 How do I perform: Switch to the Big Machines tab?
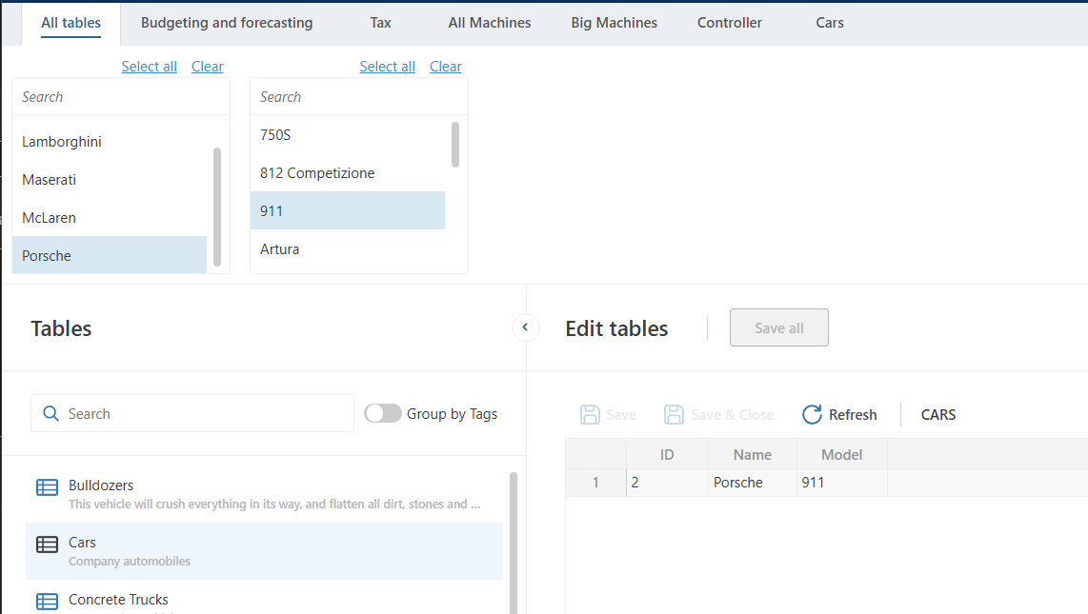[x=614, y=23]
